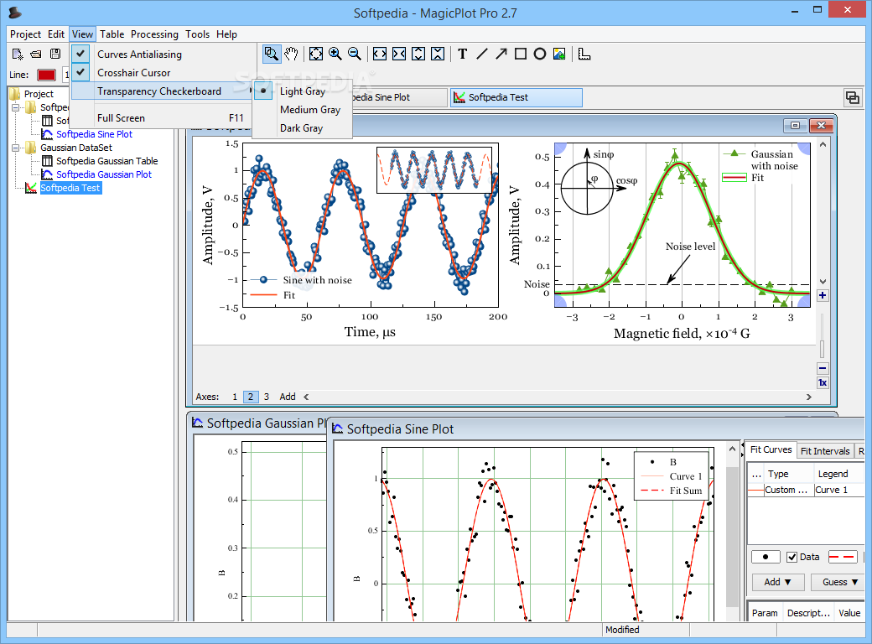The image size is (872, 644).
Task: Click the figure scrollbar down arrow
Action: [x=823, y=282]
